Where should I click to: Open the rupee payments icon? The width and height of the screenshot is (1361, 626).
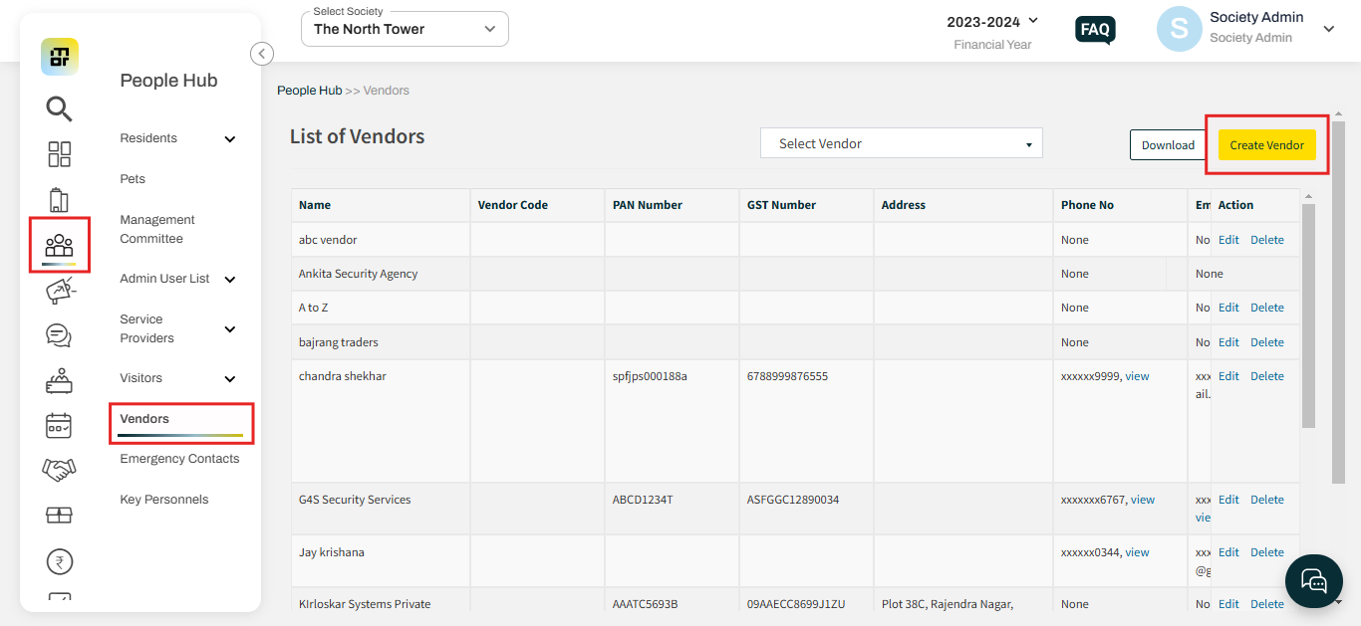point(59,561)
